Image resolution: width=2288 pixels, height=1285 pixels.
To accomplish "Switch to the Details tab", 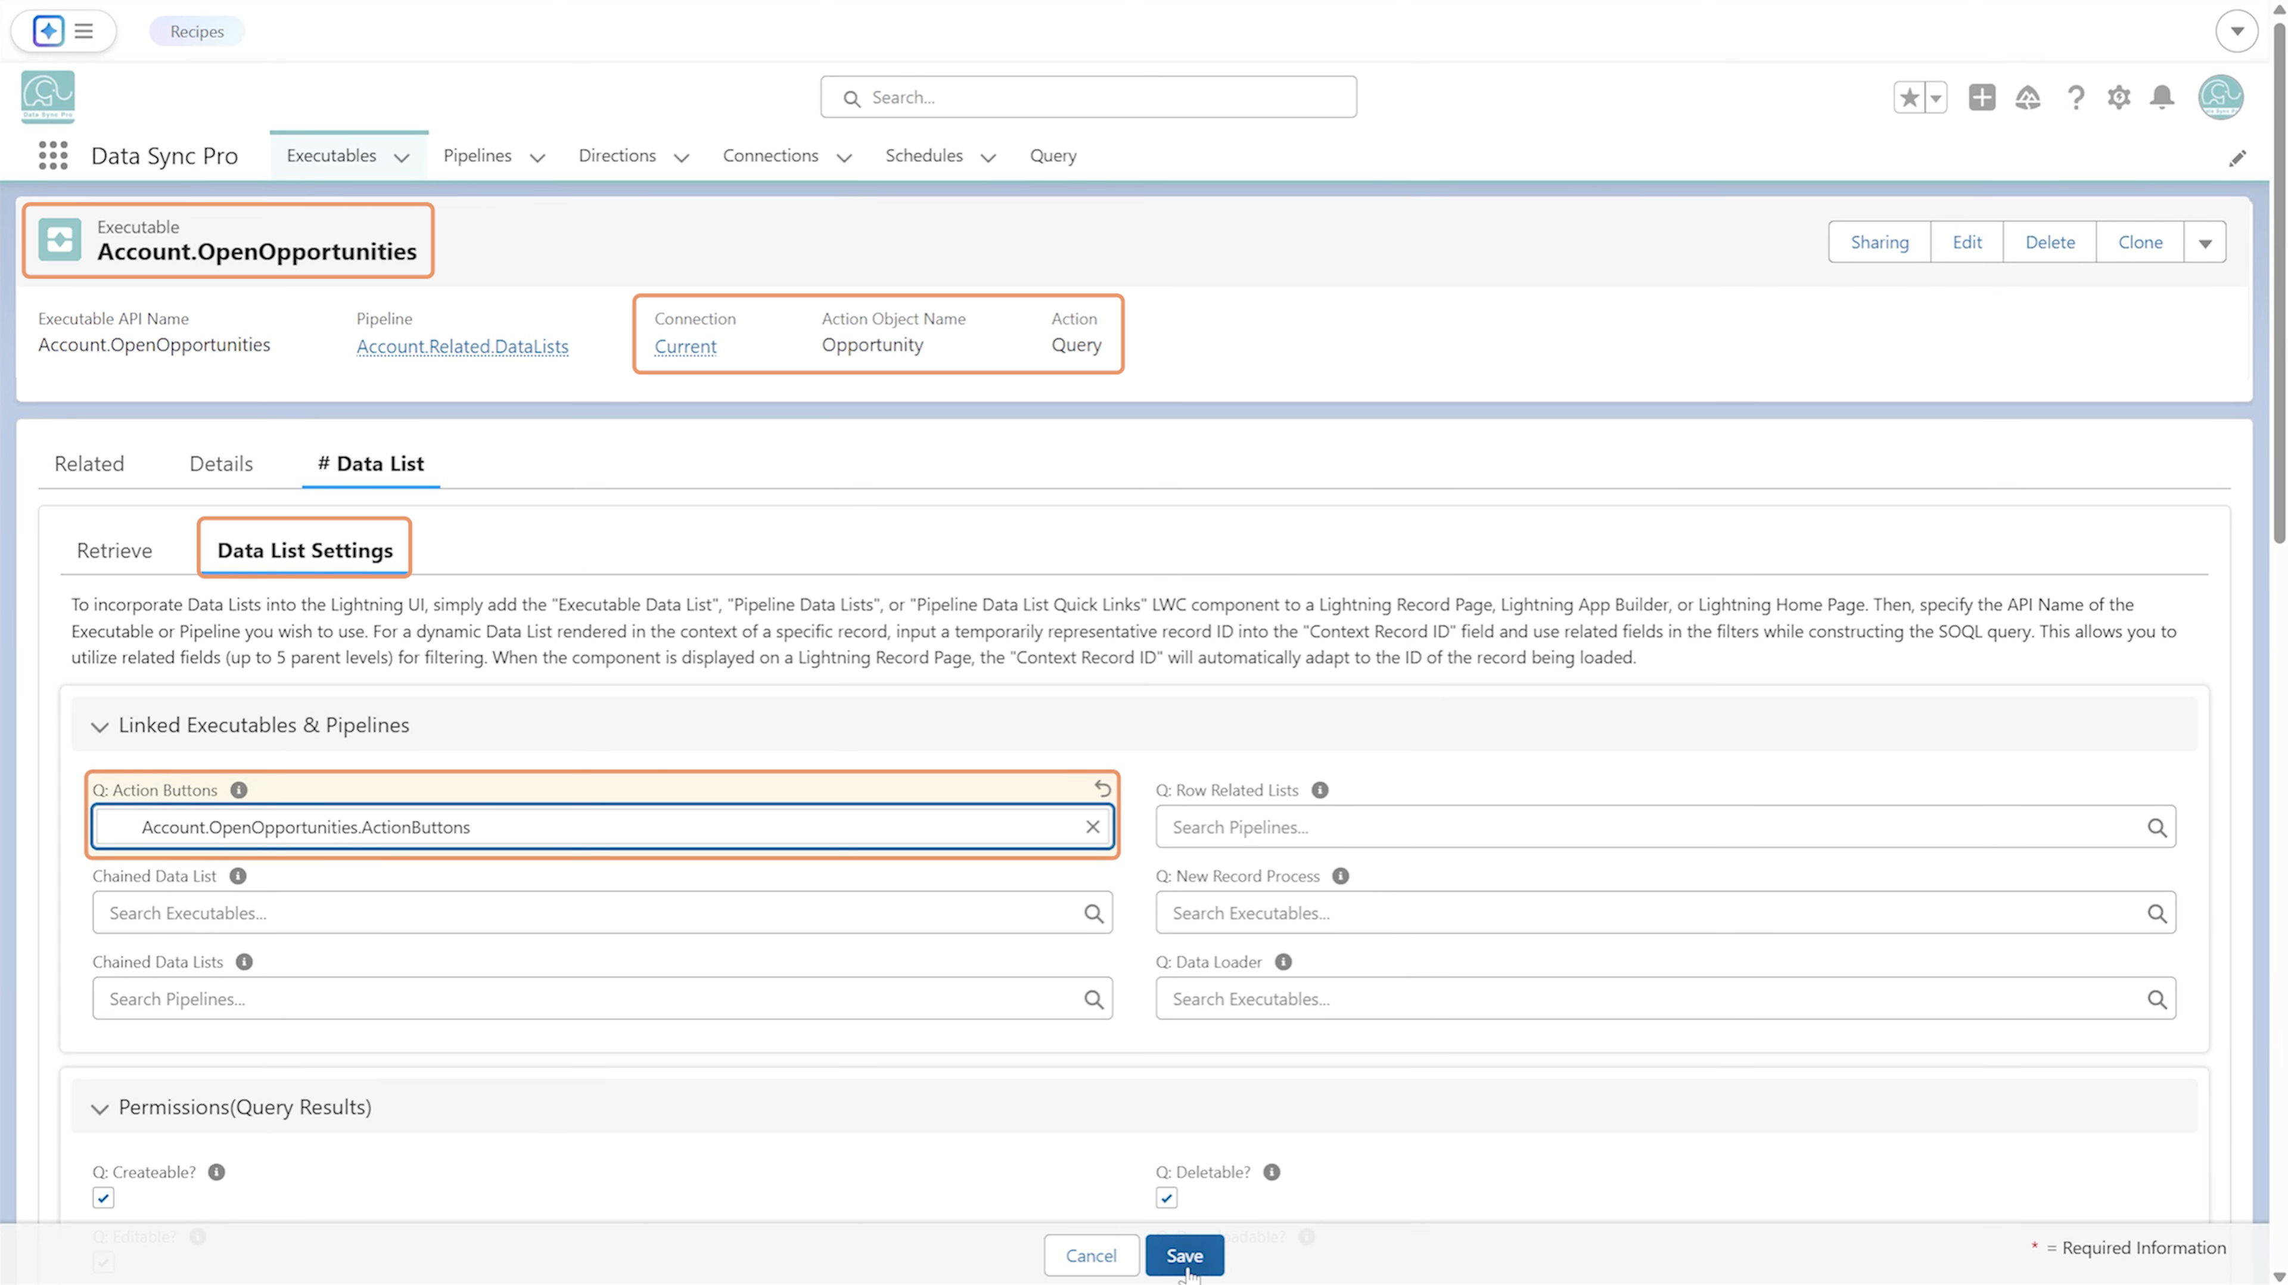I will click(x=221, y=463).
